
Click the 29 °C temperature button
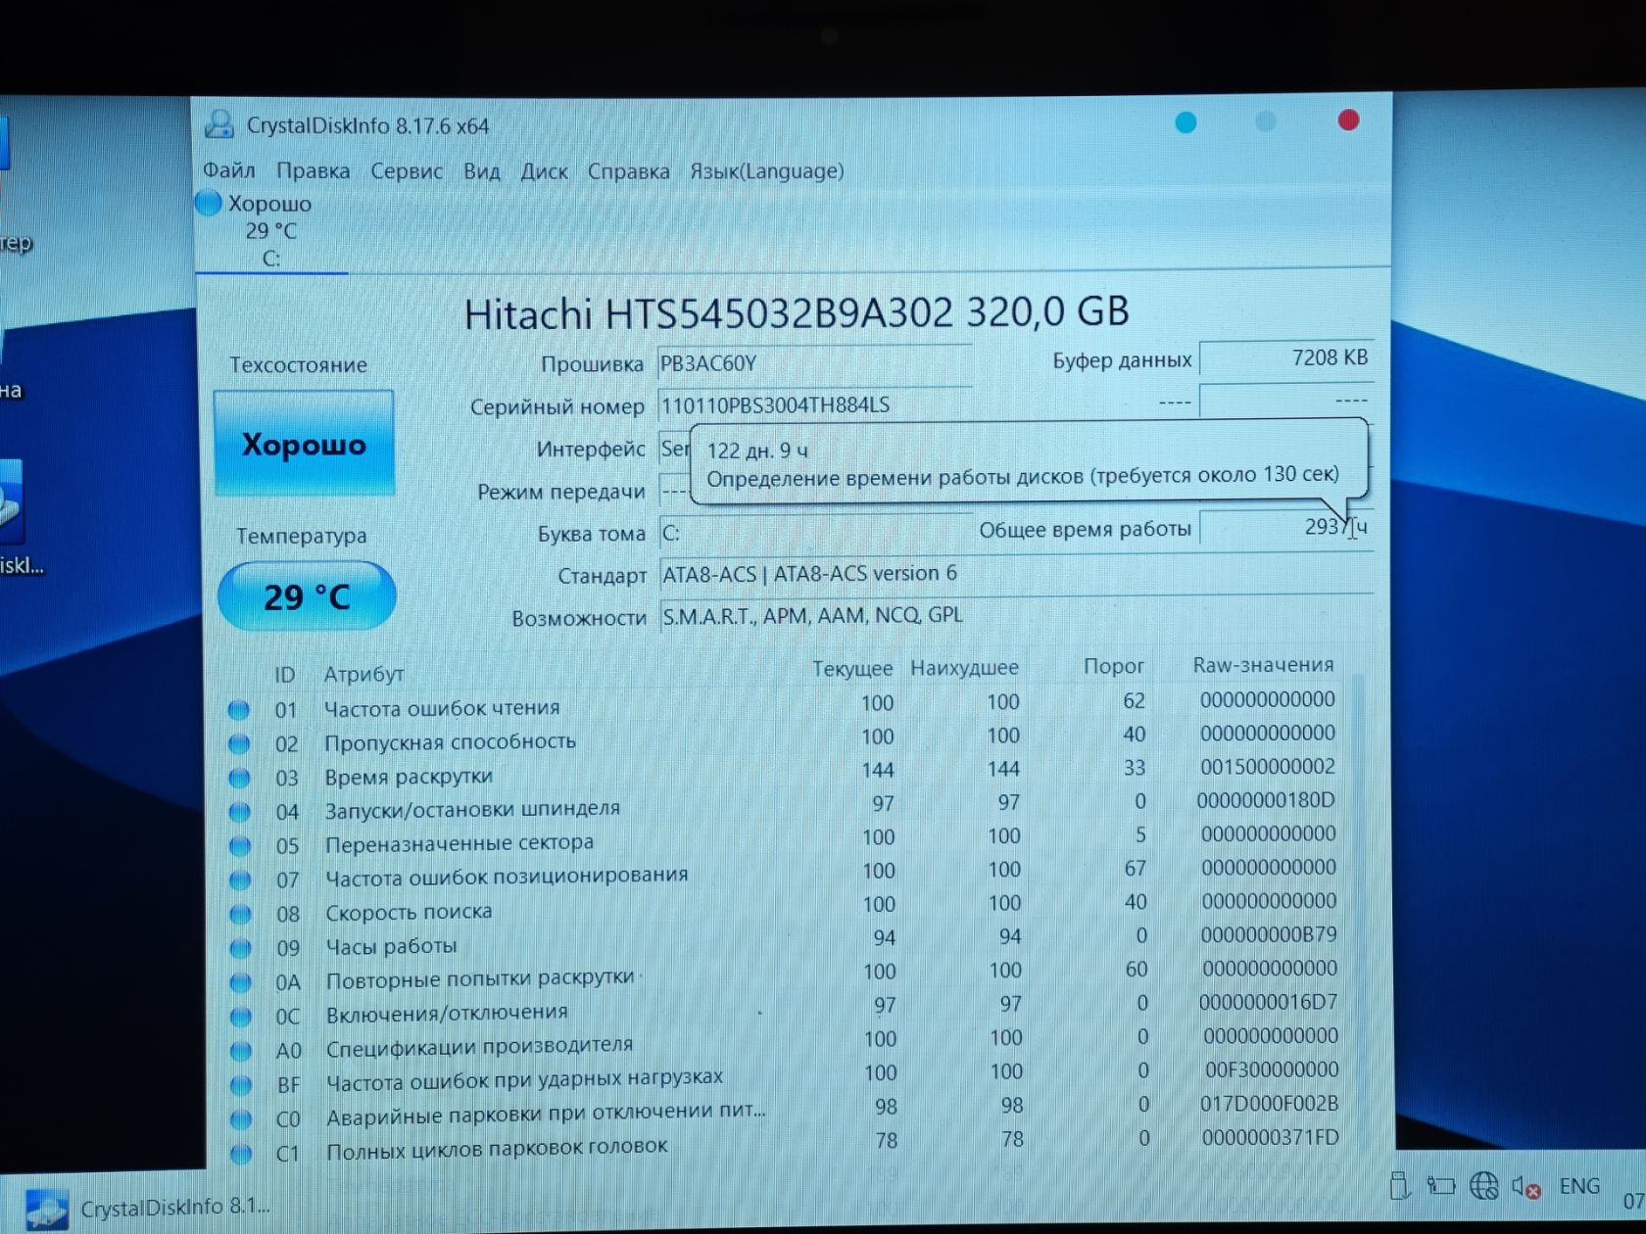pos(307,595)
